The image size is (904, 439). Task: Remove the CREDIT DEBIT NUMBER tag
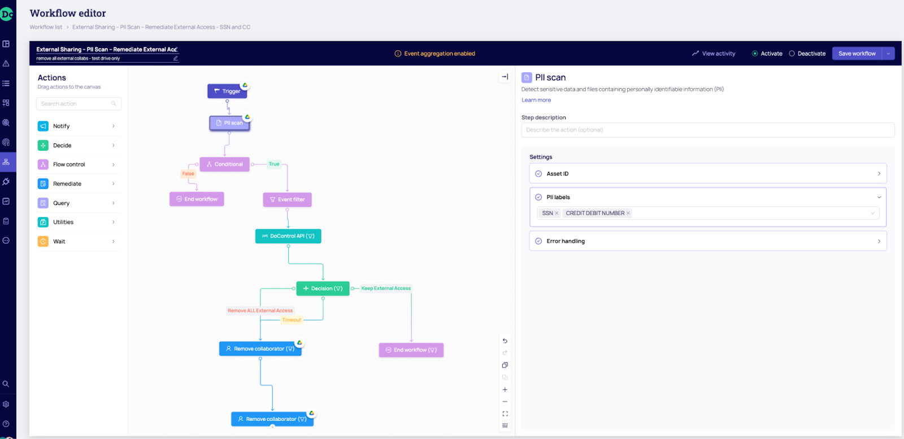tap(628, 213)
